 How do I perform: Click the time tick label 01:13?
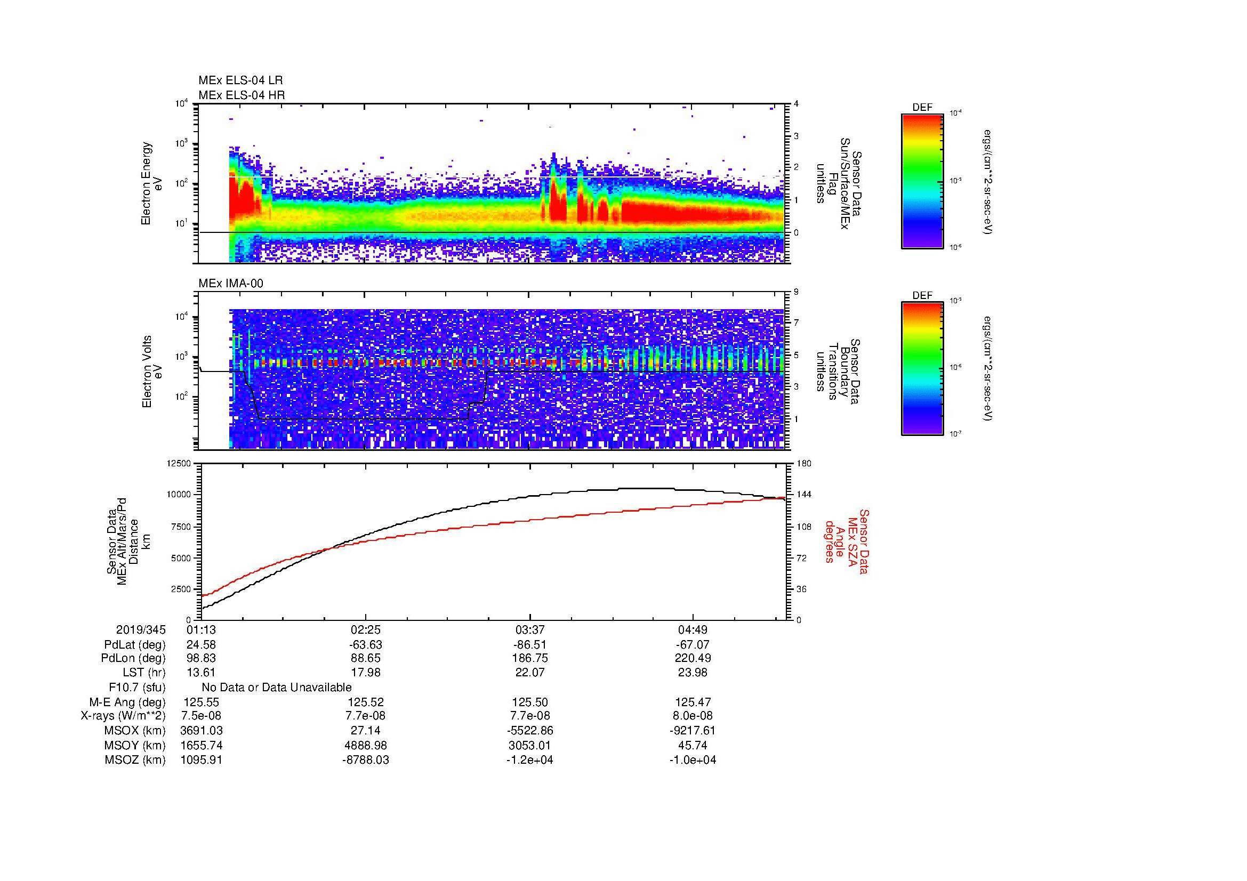[202, 629]
